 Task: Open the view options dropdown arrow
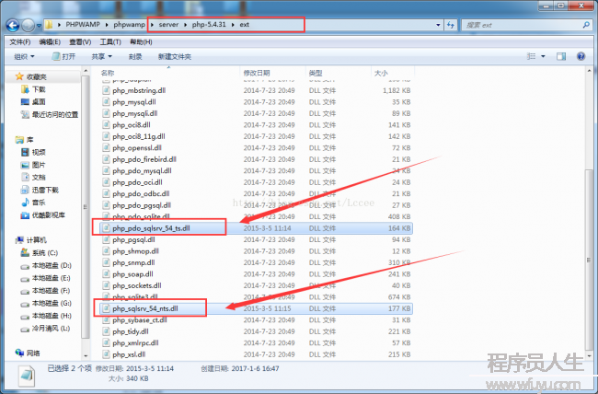tap(543, 56)
